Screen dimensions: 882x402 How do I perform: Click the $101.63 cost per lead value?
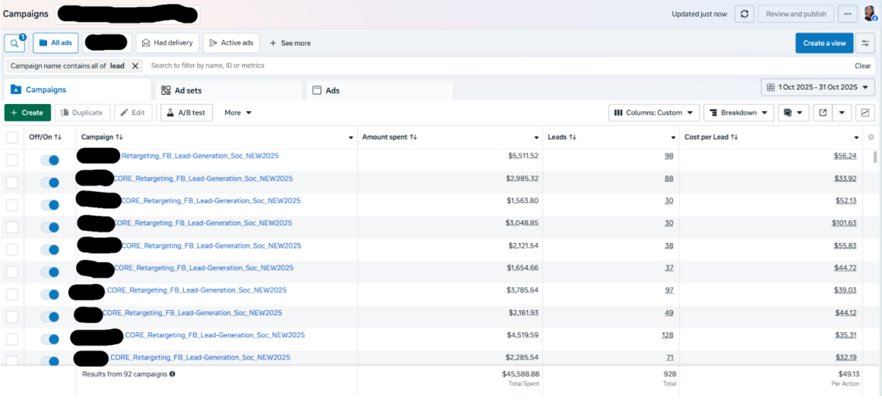[844, 223]
